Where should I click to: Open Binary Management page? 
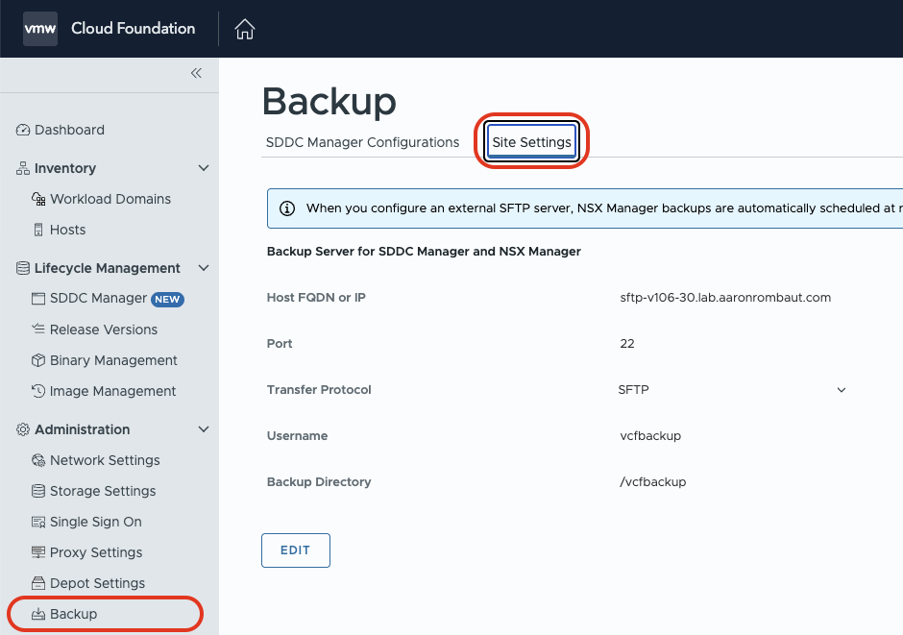coord(113,360)
